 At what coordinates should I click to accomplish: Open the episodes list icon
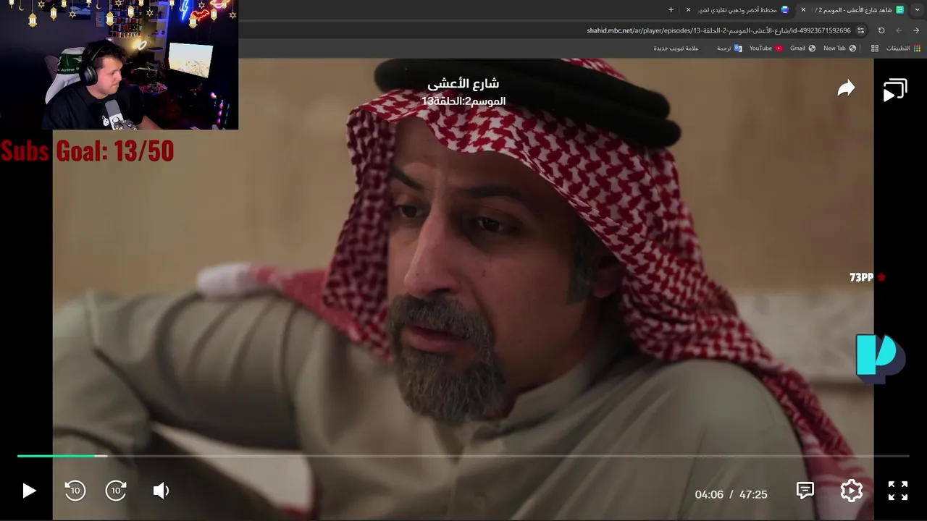(895, 90)
